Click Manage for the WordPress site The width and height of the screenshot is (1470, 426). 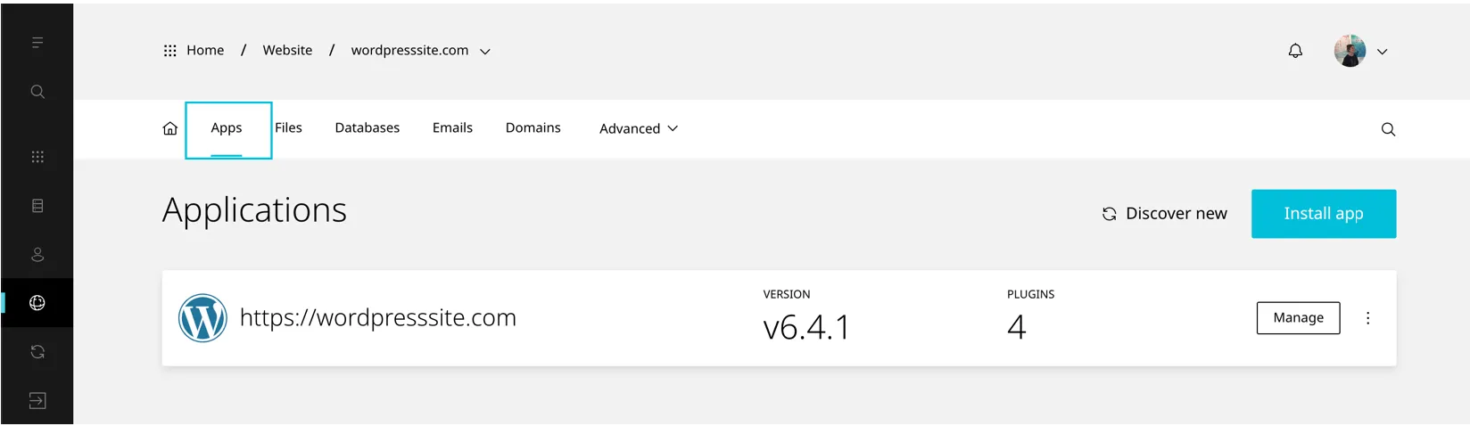pos(1298,318)
